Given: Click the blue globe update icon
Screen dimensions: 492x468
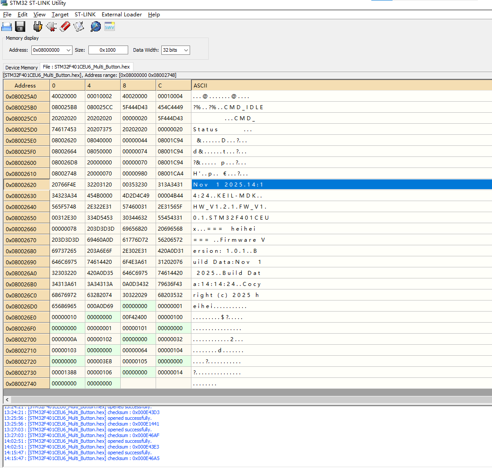Looking at the screenshot, I should [95, 27].
